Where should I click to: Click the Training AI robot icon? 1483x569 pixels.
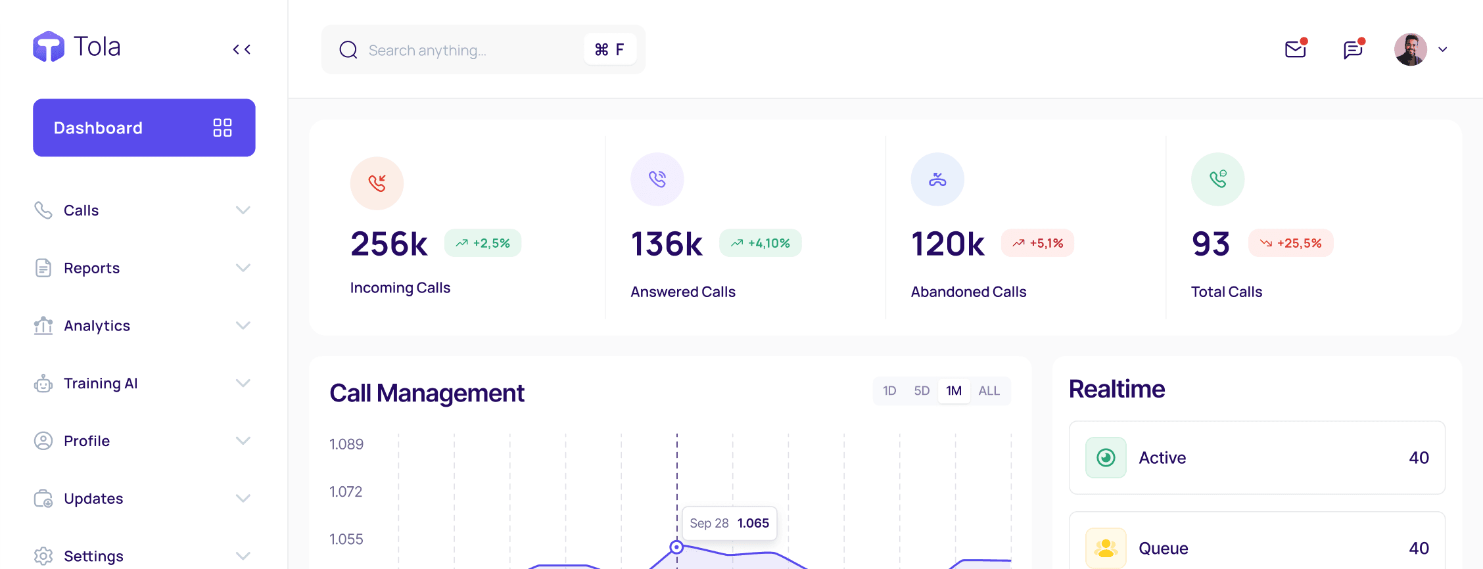(x=43, y=383)
